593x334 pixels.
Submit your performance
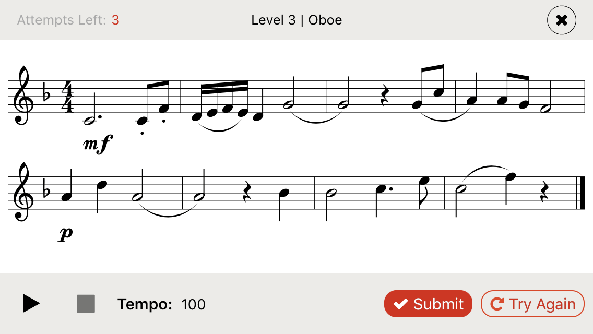tap(428, 303)
